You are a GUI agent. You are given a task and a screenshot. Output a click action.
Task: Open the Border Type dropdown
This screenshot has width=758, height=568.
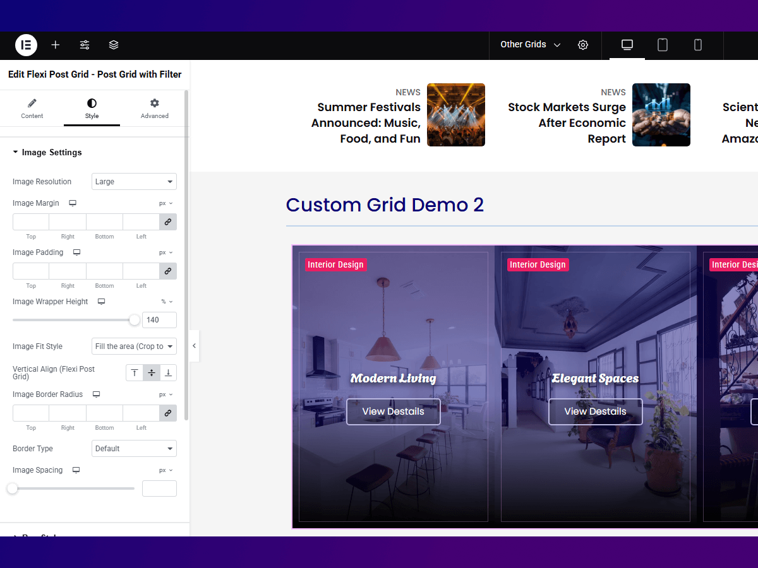[134, 449]
